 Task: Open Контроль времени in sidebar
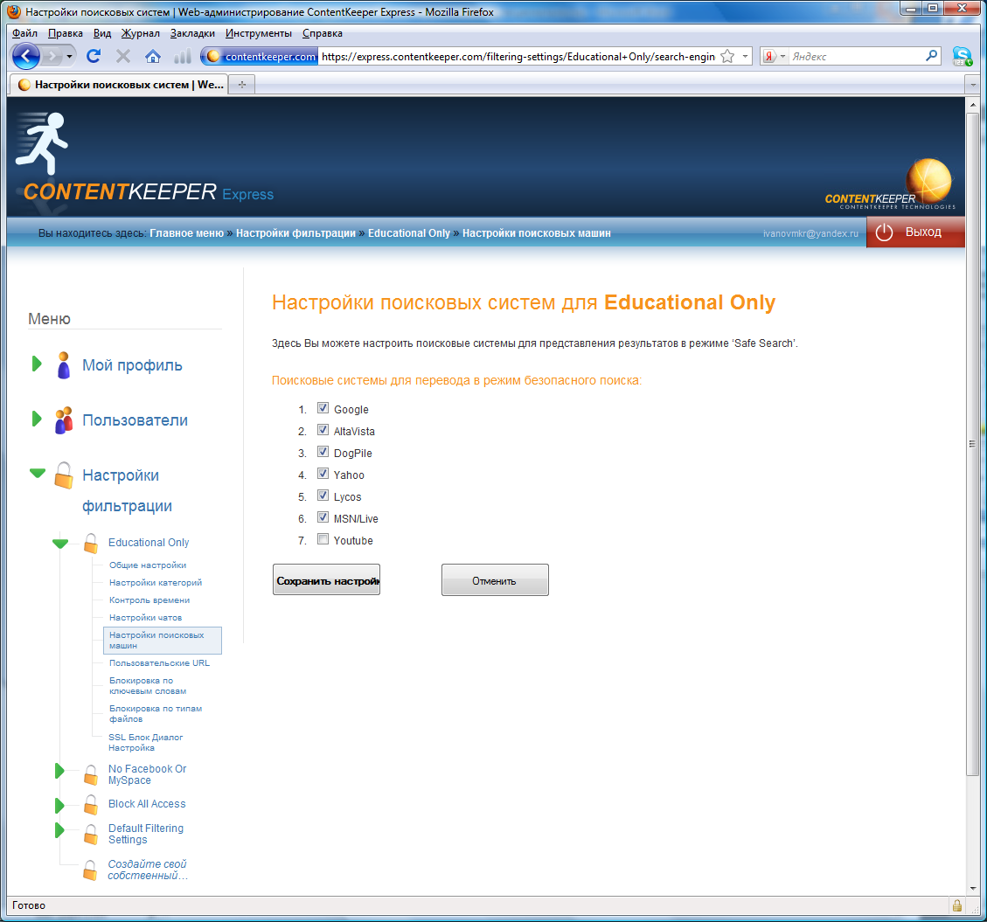click(x=149, y=600)
